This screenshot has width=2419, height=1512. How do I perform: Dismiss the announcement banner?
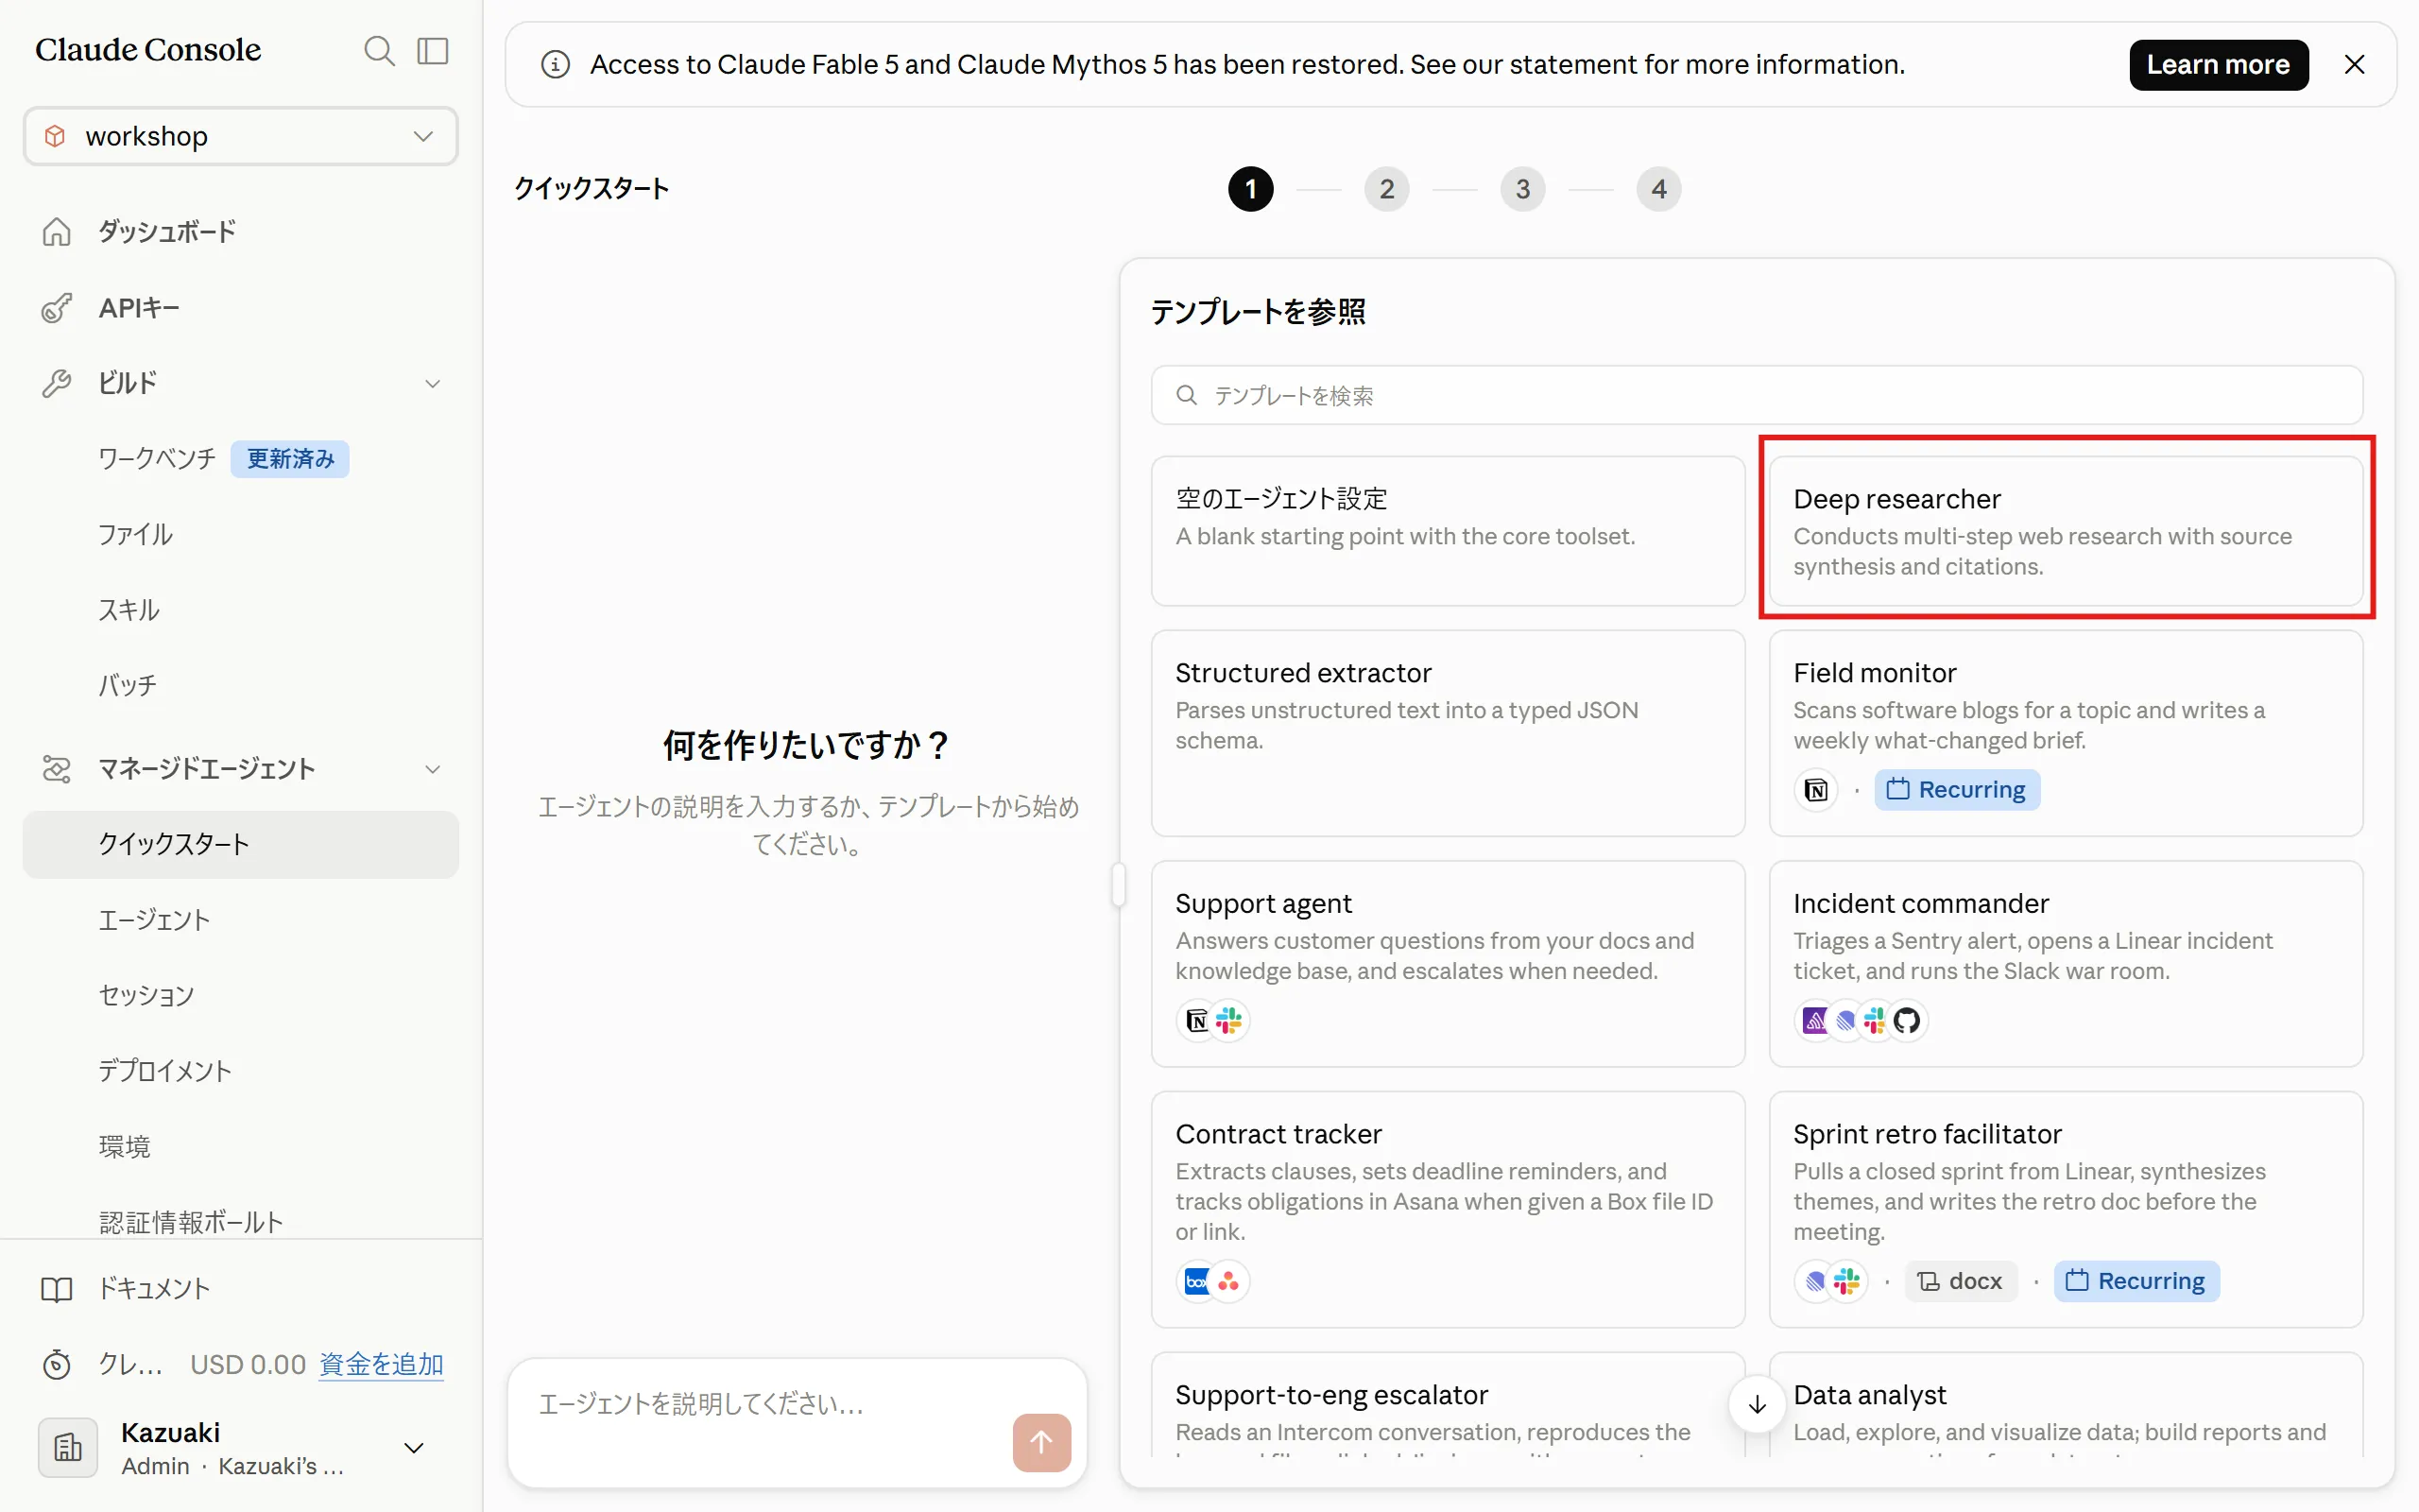tap(2354, 65)
